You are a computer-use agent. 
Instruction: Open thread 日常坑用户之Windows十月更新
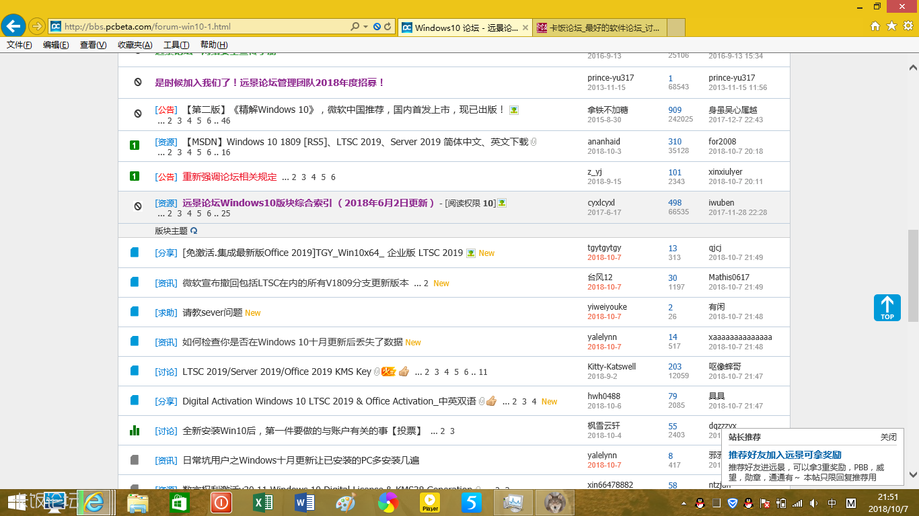pyautogui.click(x=301, y=460)
